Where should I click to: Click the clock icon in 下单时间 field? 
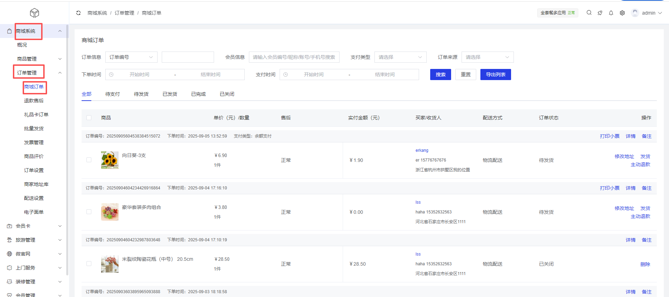(x=111, y=75)
